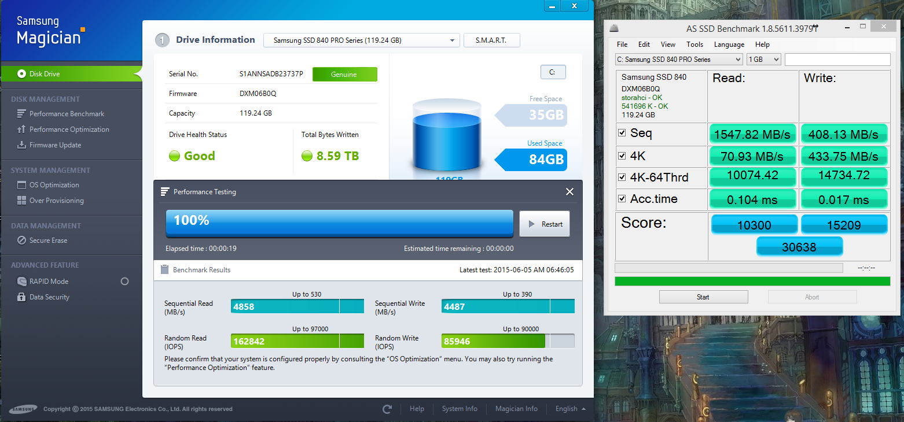Click the 4K read result 70.93 MB/s
Image resolution: width=904 pixels, height=422 pixels.
pyautogui.click(x=752, y=156)
